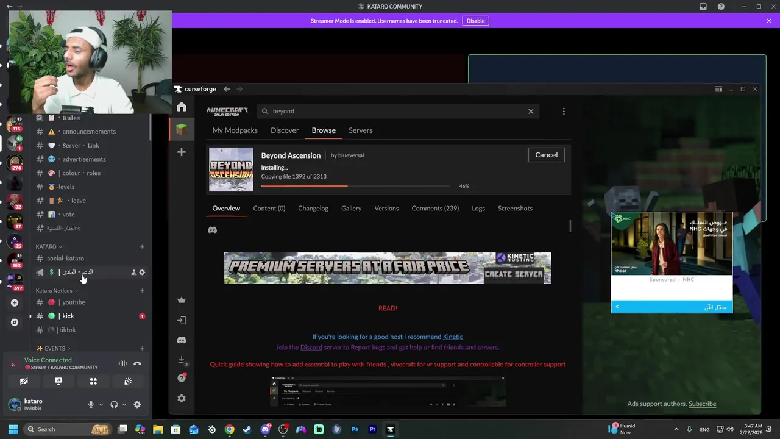Open the Kinetic host link

click(x=453, y=337)
